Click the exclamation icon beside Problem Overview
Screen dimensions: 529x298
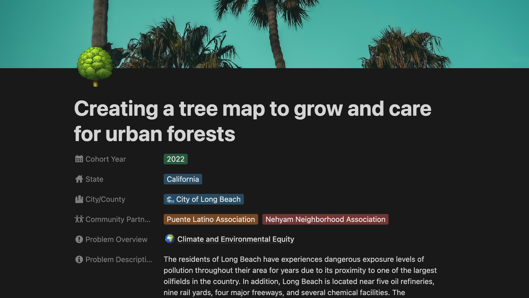click(x=79, y=239)
